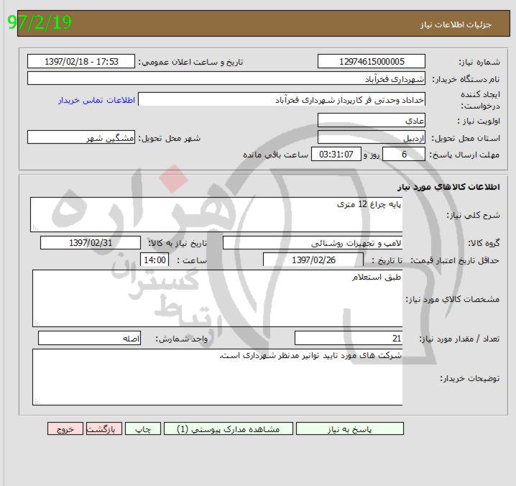Select the announcement date field 1397/02/18 - 17:53
Screen dimensions: 516x486
click(x=81, y=62)
